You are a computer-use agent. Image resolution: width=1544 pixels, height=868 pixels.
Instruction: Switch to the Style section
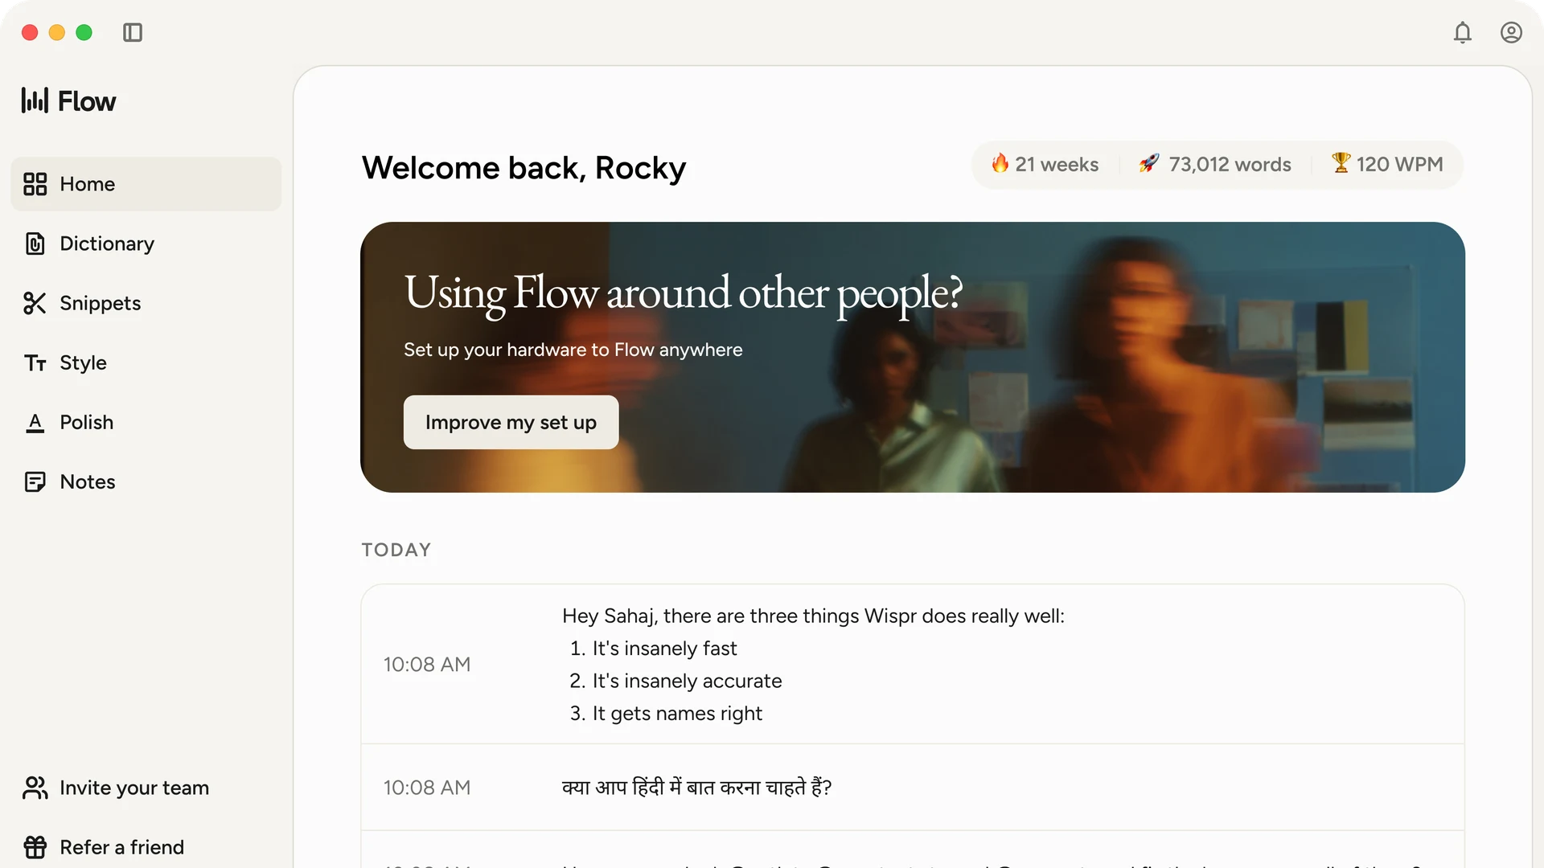[146, 362]
